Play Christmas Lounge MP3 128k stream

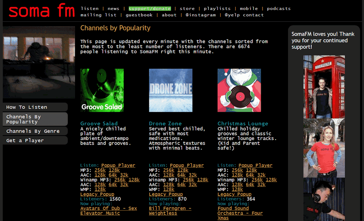[252, 170]
